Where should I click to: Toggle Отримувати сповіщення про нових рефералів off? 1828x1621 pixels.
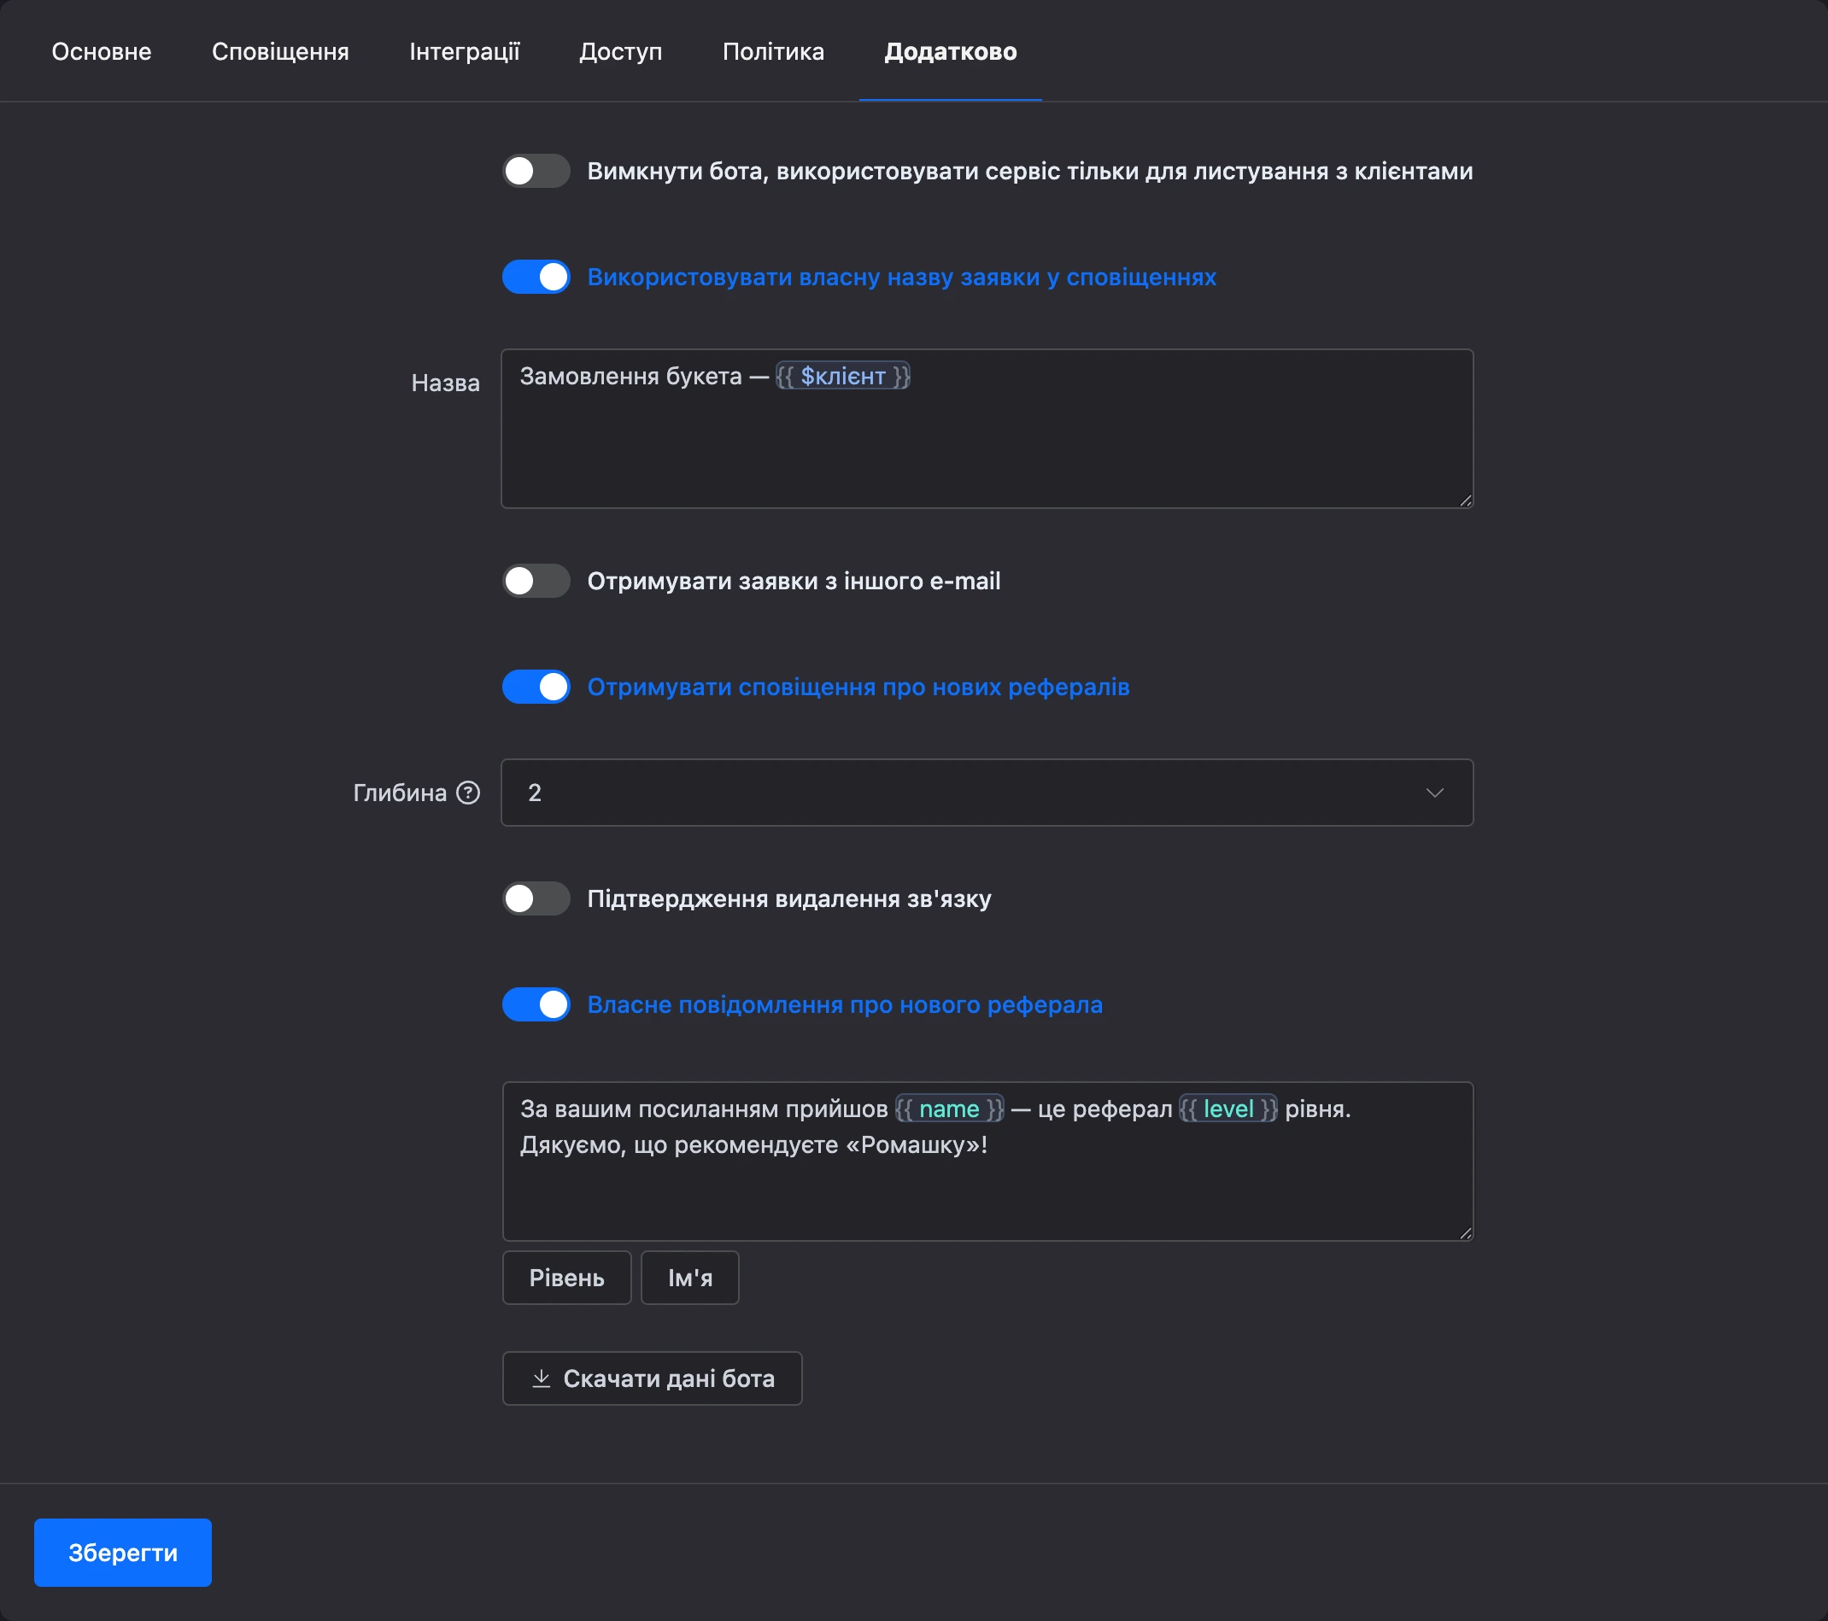536,687
